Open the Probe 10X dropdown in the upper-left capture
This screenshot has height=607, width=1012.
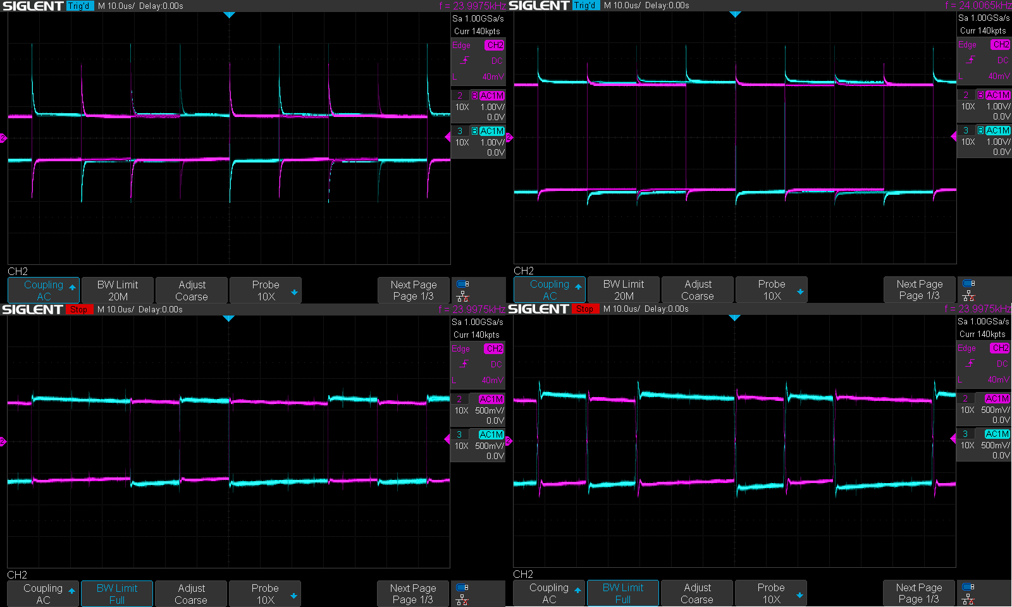[266, 290]
